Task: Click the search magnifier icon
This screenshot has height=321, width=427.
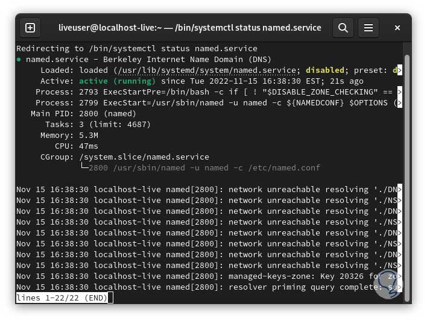Action: pos(343,28)
